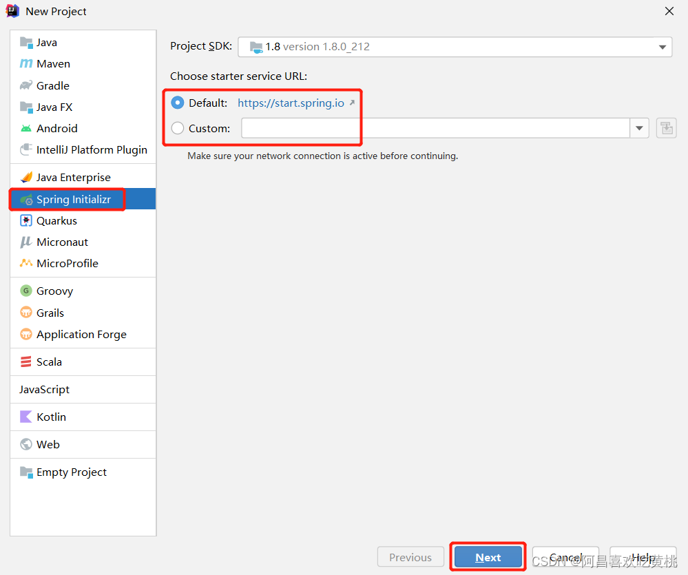The height and width of the screenshot is (575, 688).
Task: Click the Application Forge icon
Action: 26,334
